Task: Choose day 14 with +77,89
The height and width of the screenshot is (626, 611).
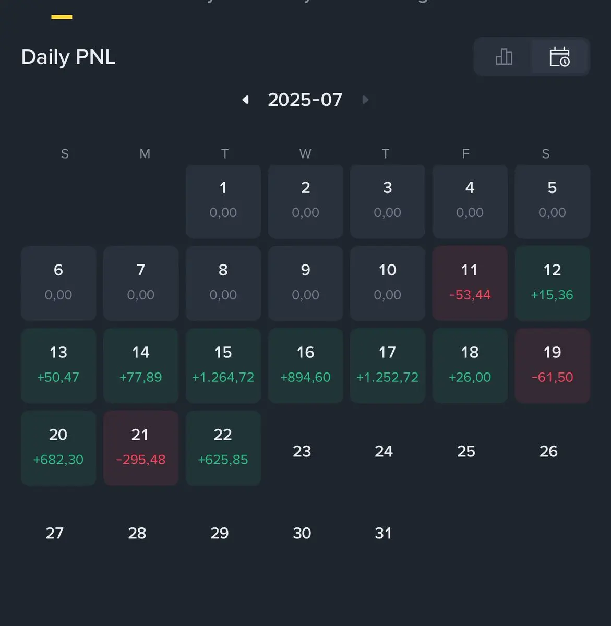Action: point(141,365)
